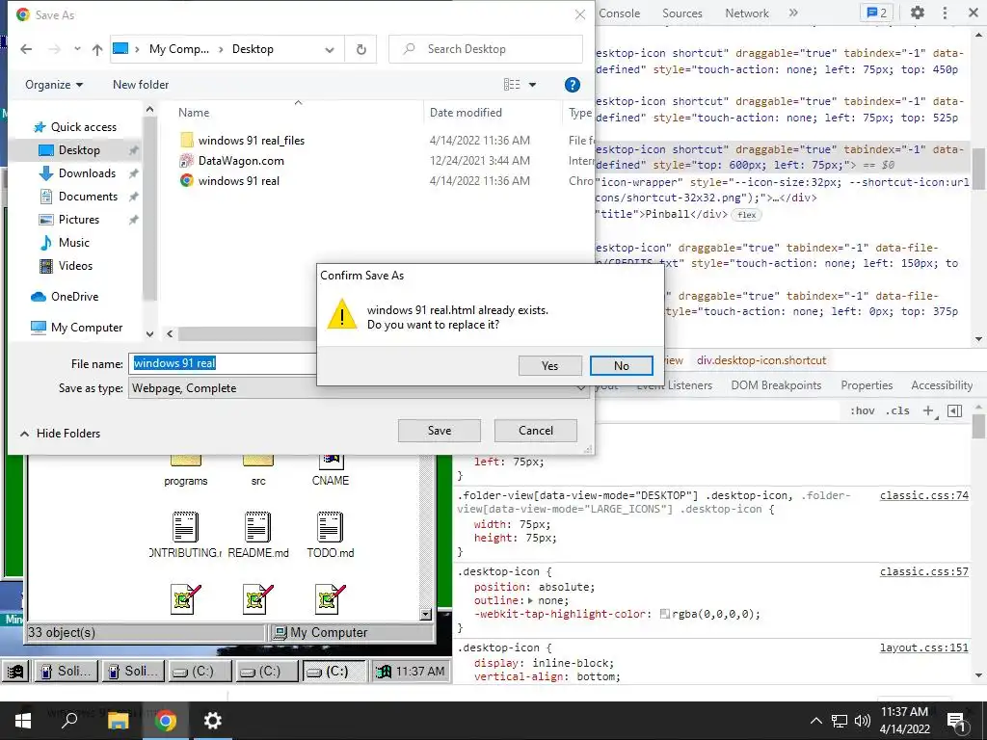This screenshot has width=987, height=740.
Task: Open the Properties tab in DevTools
Action: click(x=867, y=385)
